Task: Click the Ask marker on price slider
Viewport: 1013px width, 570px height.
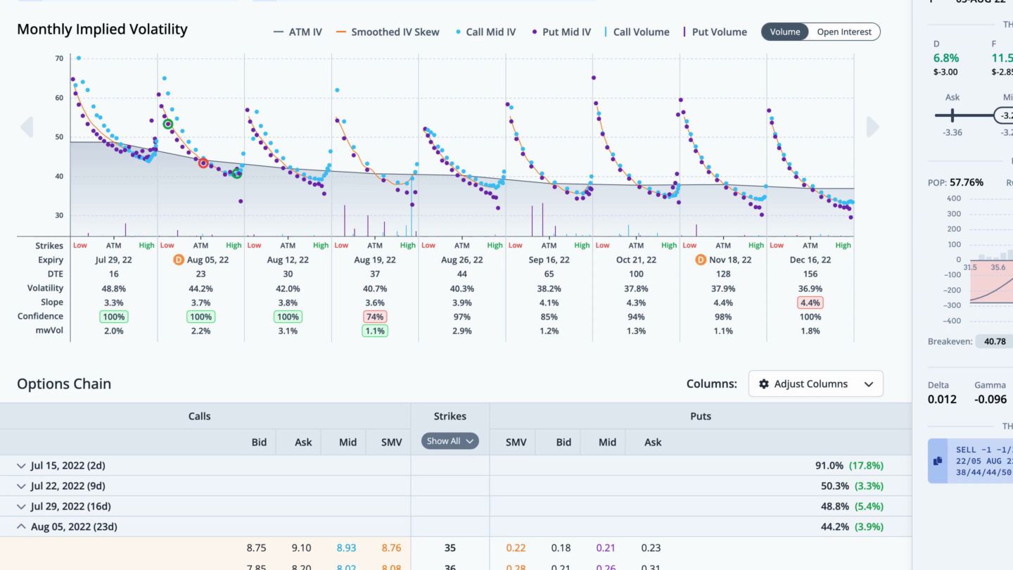Action: pyautogui.click(x=953, y=115)
